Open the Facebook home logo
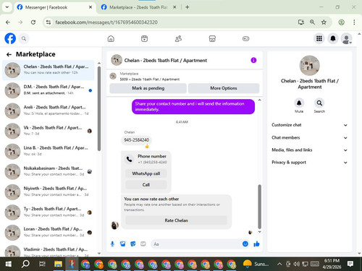This screenshot has height=271, width=362. pos(10,38)
